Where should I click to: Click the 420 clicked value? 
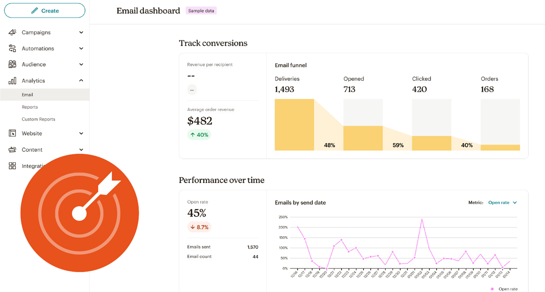coord(419,89)
